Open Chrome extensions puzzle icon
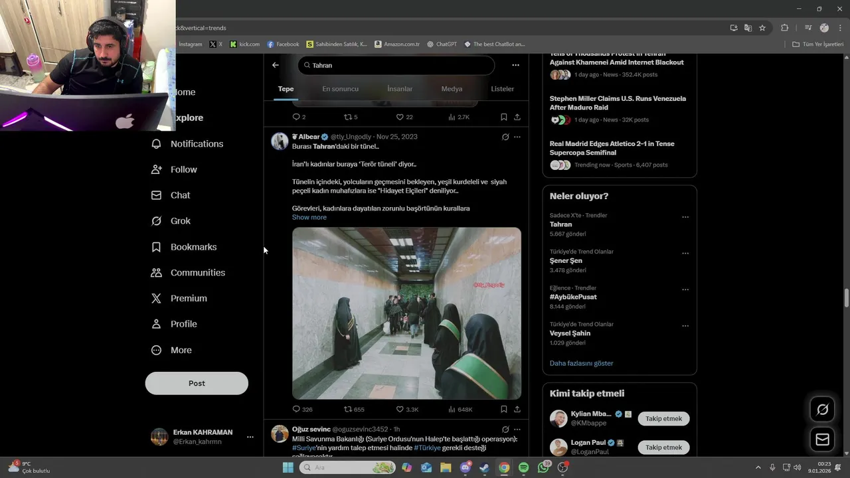This screenshot has height=478, width=850. pyautogui.click(x=785, y=28)
